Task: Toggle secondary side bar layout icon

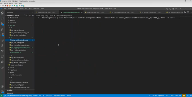Action: pyautogui.click(x=173, y=9)
